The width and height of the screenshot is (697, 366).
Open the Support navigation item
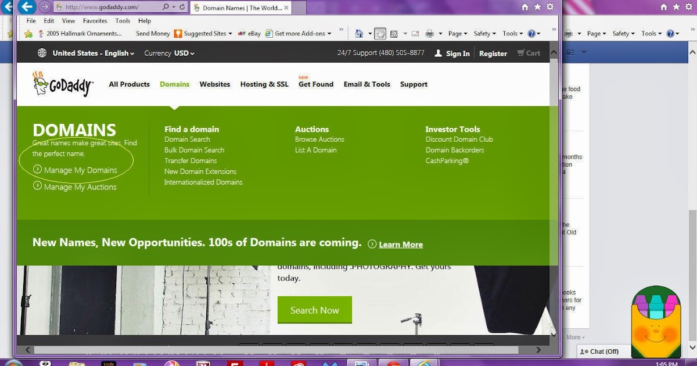click(x=414, y=84)
